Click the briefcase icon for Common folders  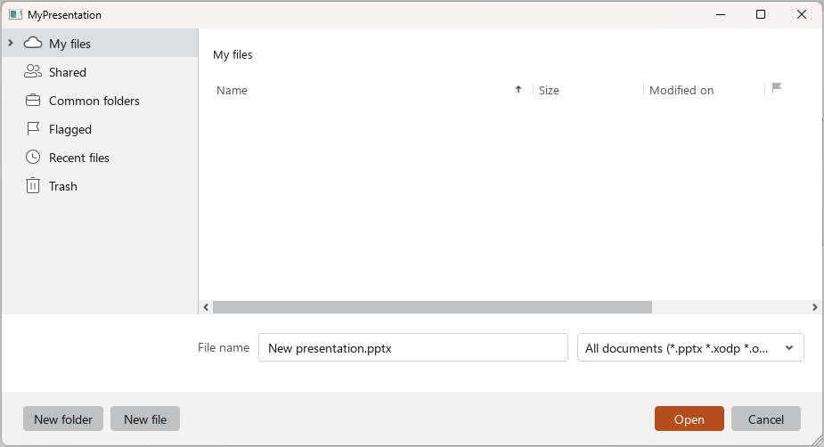33,100
